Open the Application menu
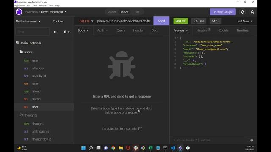The image size is (271, 152). coord(19,5)
